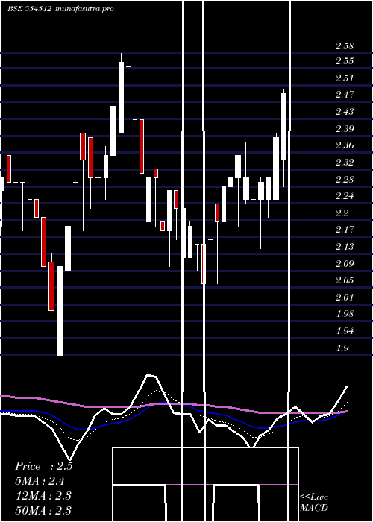The height and width of the screenshot is (522, 373).
Task: Click the <<Live MACD label
Action: point(314,502)
